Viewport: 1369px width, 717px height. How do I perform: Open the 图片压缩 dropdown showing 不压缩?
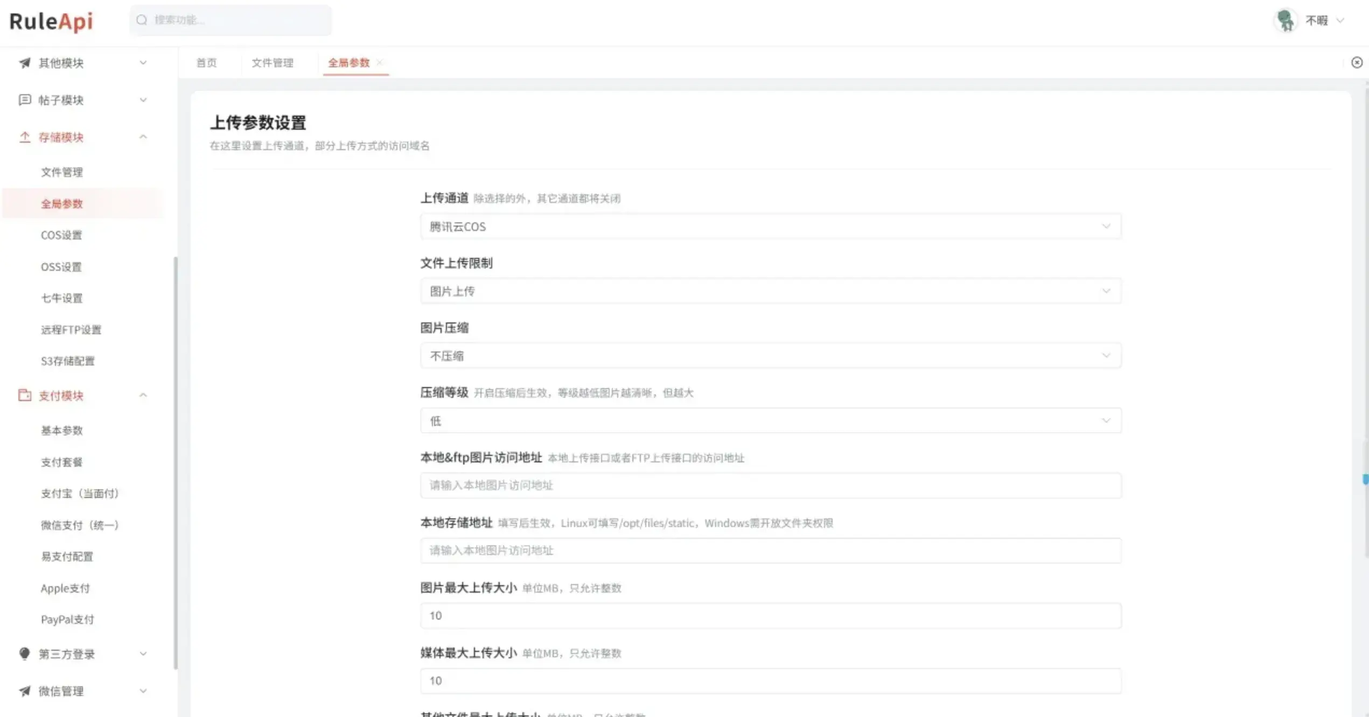point(771,356)
